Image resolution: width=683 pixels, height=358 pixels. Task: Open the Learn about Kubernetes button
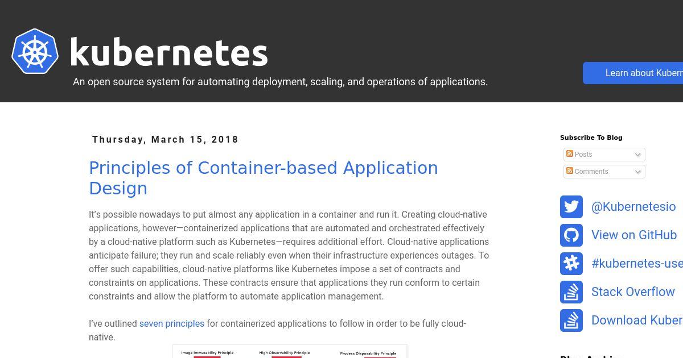[x=633, y=73]
